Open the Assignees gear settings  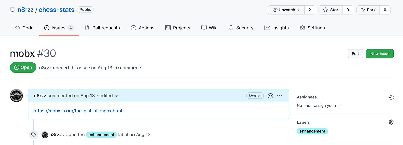(391, 97)
